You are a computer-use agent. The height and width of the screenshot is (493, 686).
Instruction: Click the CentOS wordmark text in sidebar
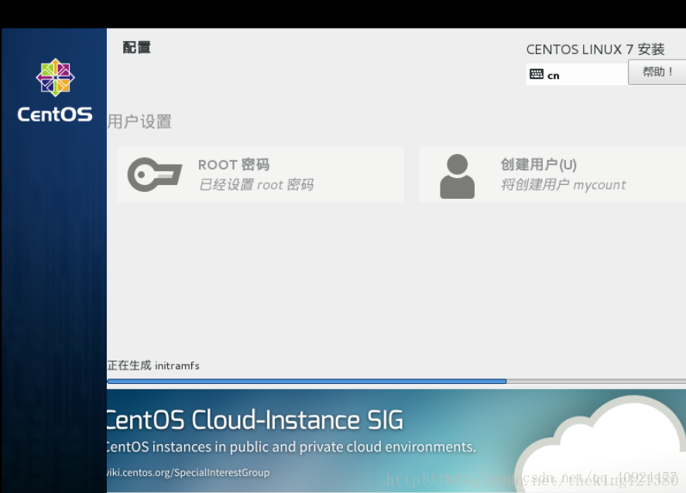[x=55, y=115]
